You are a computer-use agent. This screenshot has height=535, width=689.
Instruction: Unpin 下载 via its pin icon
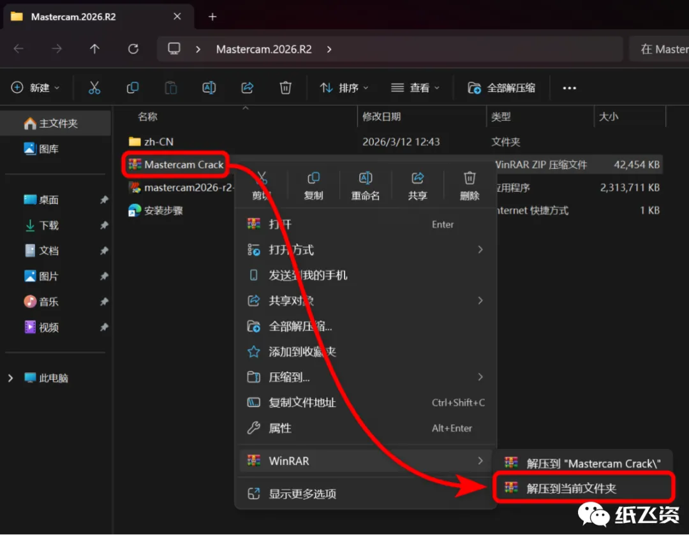click(104, 225)
